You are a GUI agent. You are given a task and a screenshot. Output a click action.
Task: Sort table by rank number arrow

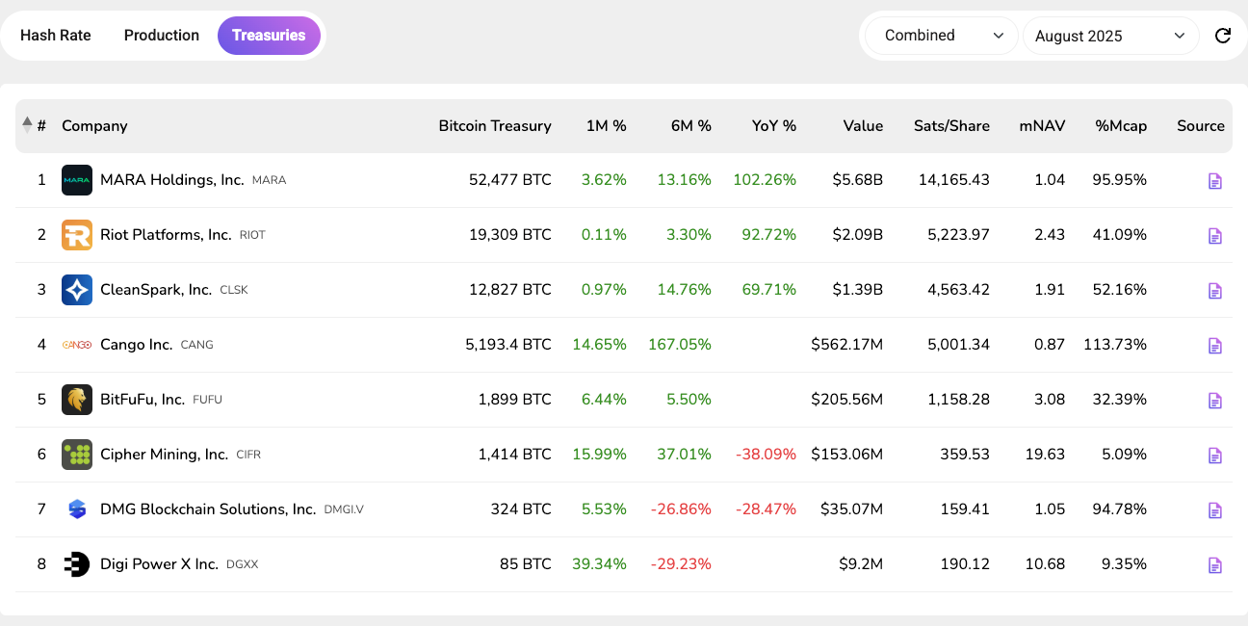28,124
